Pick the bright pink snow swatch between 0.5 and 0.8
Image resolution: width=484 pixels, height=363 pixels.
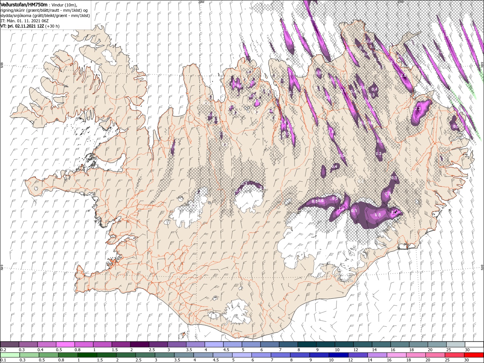(x=65, y=344)
